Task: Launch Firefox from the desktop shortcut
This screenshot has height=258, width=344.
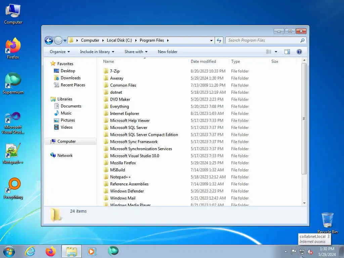Action: [x=13, y=48]
